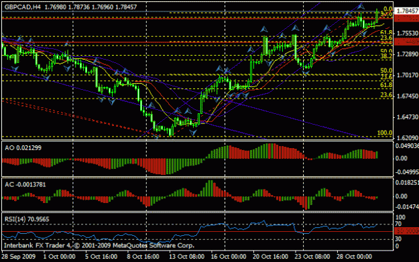Click the 100.0 Fibonacci level label
This screenshot has height=262, width=419.
tap(385, 133)
